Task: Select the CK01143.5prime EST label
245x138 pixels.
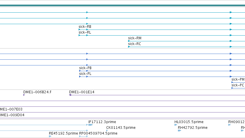Action: tap(121, 128)
